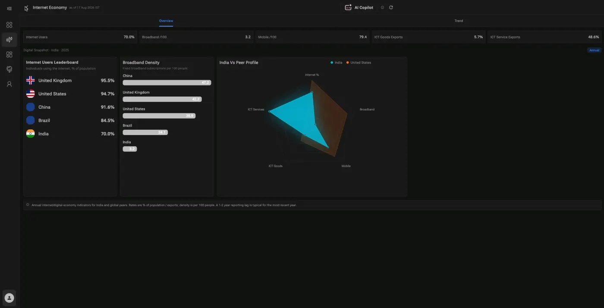
Task: Open the widgets grid sidebar icon
Action: pos(9,54)
